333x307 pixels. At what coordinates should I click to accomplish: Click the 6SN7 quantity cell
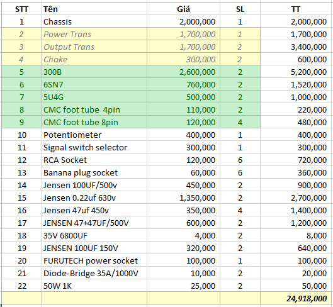[x=240, y=84]
